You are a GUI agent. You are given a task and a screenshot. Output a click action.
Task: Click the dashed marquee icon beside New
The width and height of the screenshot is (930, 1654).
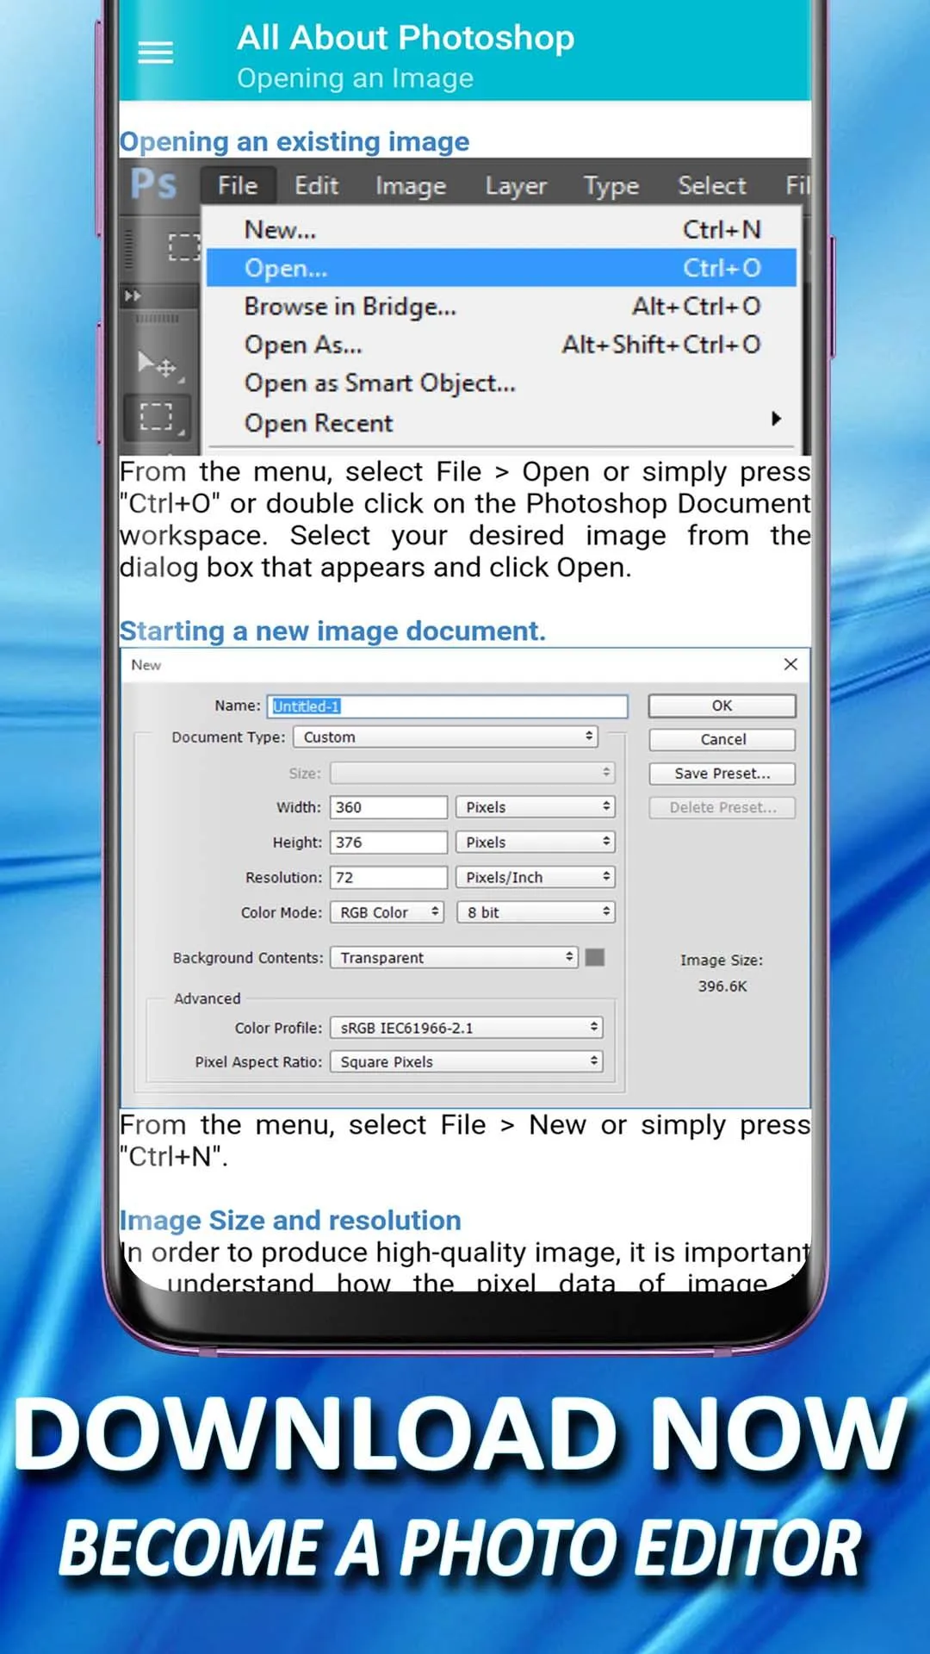(183, 246)
